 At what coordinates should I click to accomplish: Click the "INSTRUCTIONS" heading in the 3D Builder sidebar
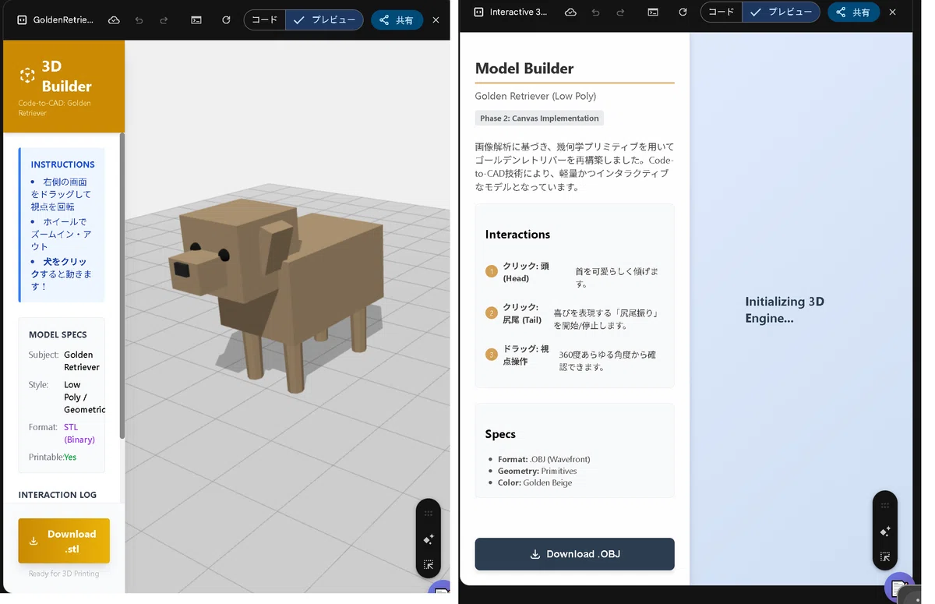pos(62,164)
